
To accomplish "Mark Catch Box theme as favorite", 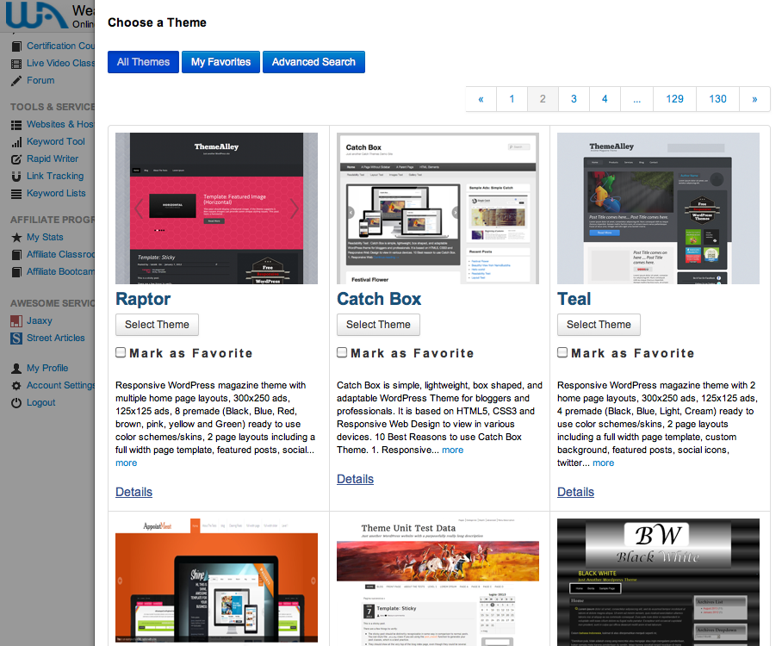I will pos(342,352).
